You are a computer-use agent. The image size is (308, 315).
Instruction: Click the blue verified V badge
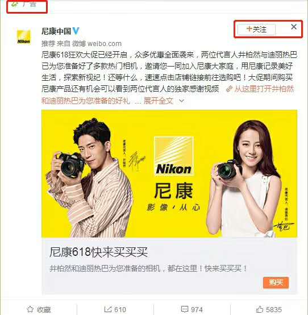pyautogui.click(x=76, y=31)
